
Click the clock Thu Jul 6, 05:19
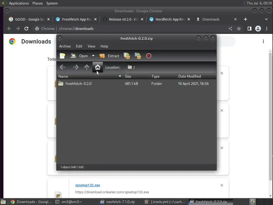(259, 3)
